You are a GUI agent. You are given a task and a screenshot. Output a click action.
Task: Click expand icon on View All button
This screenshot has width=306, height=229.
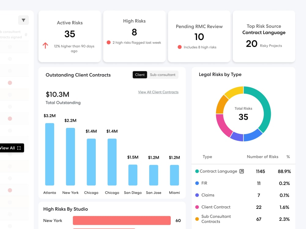[19, 148]
